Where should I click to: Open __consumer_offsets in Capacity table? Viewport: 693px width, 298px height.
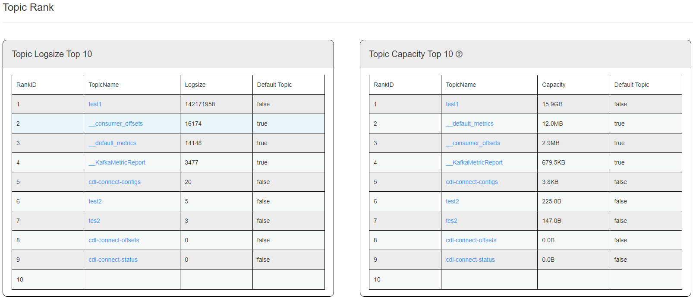(473, 143)
